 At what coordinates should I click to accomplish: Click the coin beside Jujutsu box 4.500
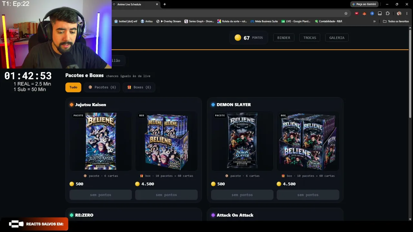point(137,184)
